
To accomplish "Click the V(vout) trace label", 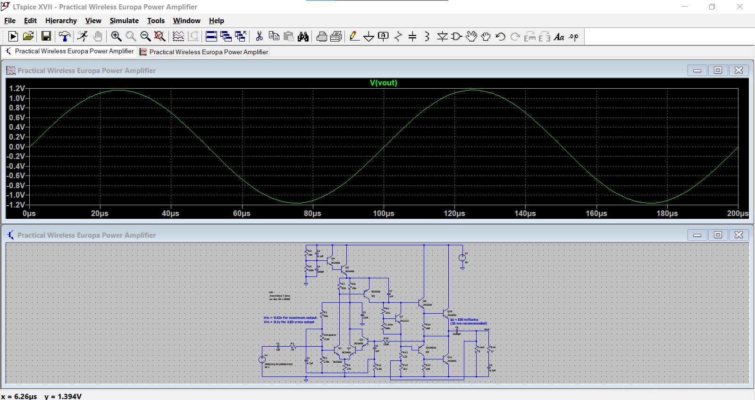I will pos(384,83).
